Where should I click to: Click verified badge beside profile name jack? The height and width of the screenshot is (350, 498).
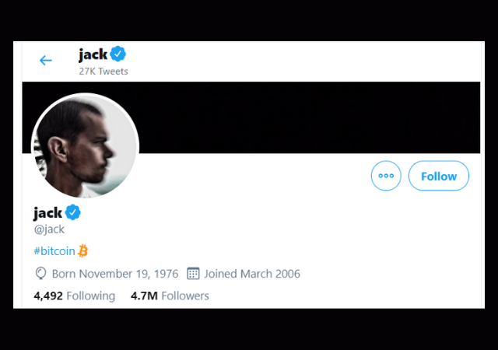73,212
